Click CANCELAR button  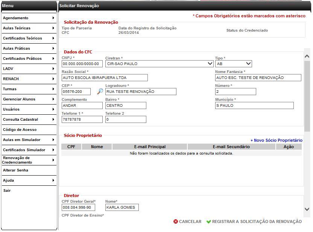click(x=187, y=221)
